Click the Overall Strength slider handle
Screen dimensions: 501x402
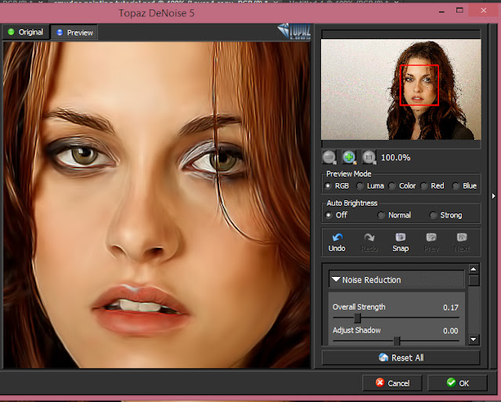pos(358,318)
